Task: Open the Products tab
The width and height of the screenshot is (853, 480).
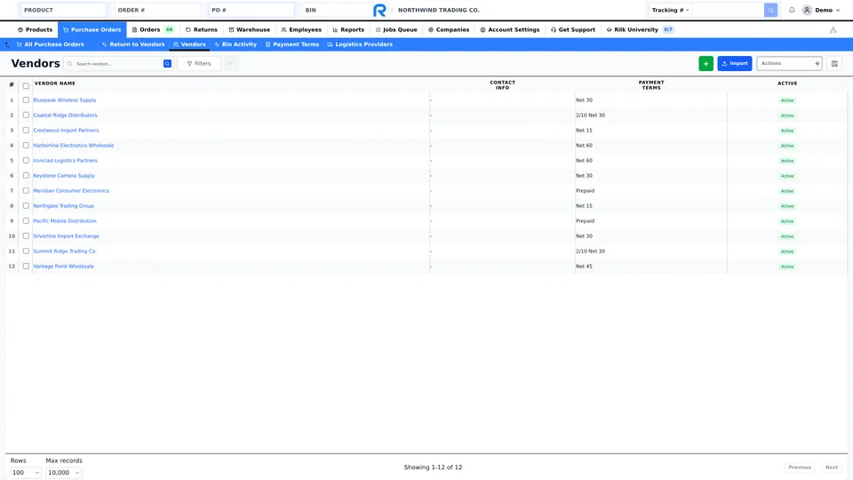Action: coord(35,30)
